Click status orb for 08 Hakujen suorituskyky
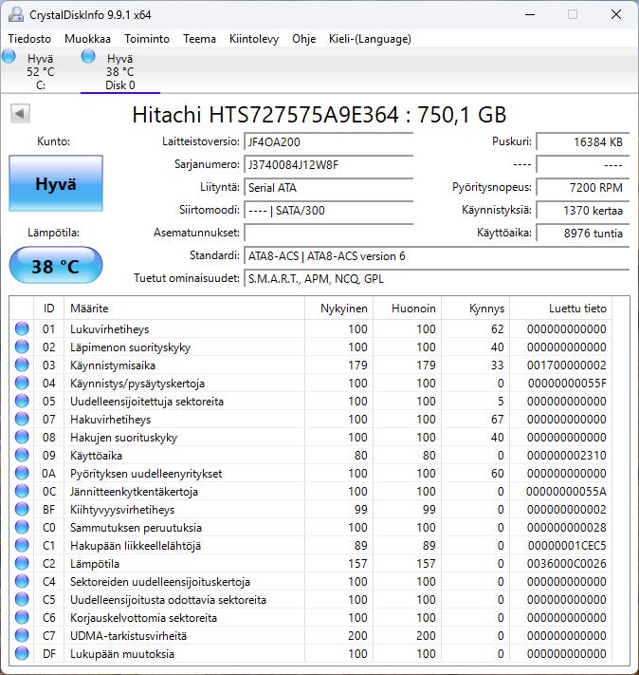The width and height of the screenshot is (639, 675). [x=22, y=437]
